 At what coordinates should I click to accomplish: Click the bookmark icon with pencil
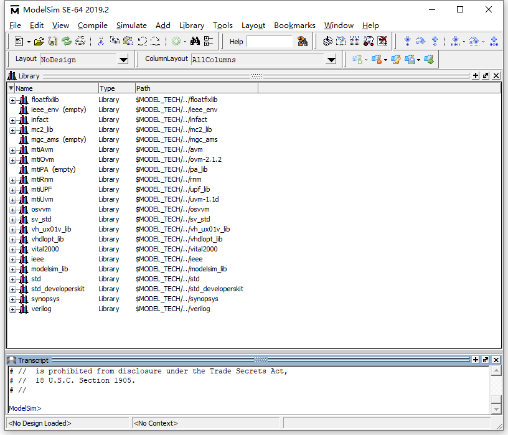[395, 59]
